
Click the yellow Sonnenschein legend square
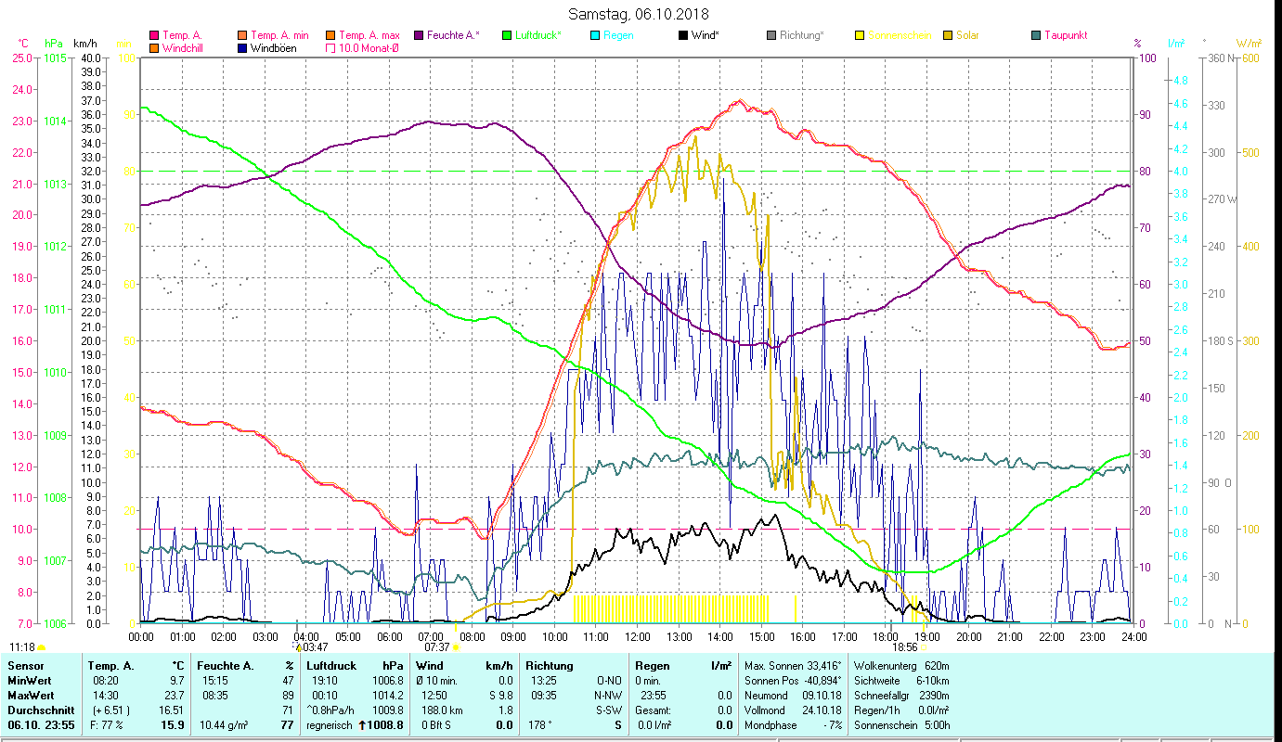pos(860,35)
